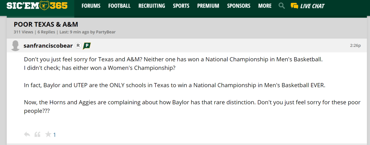Viewport: 370px width, 145px height.
Task: Open sanfranciscobear's user profile link
Action: coord(48,46)
